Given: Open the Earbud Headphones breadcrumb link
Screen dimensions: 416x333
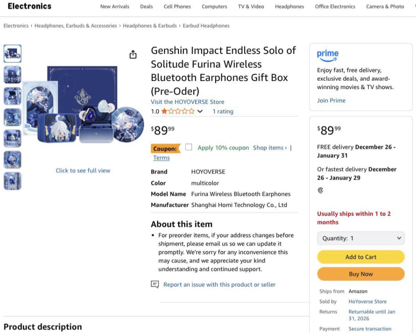Looking at the screenshot, I should tap(206, 26).
